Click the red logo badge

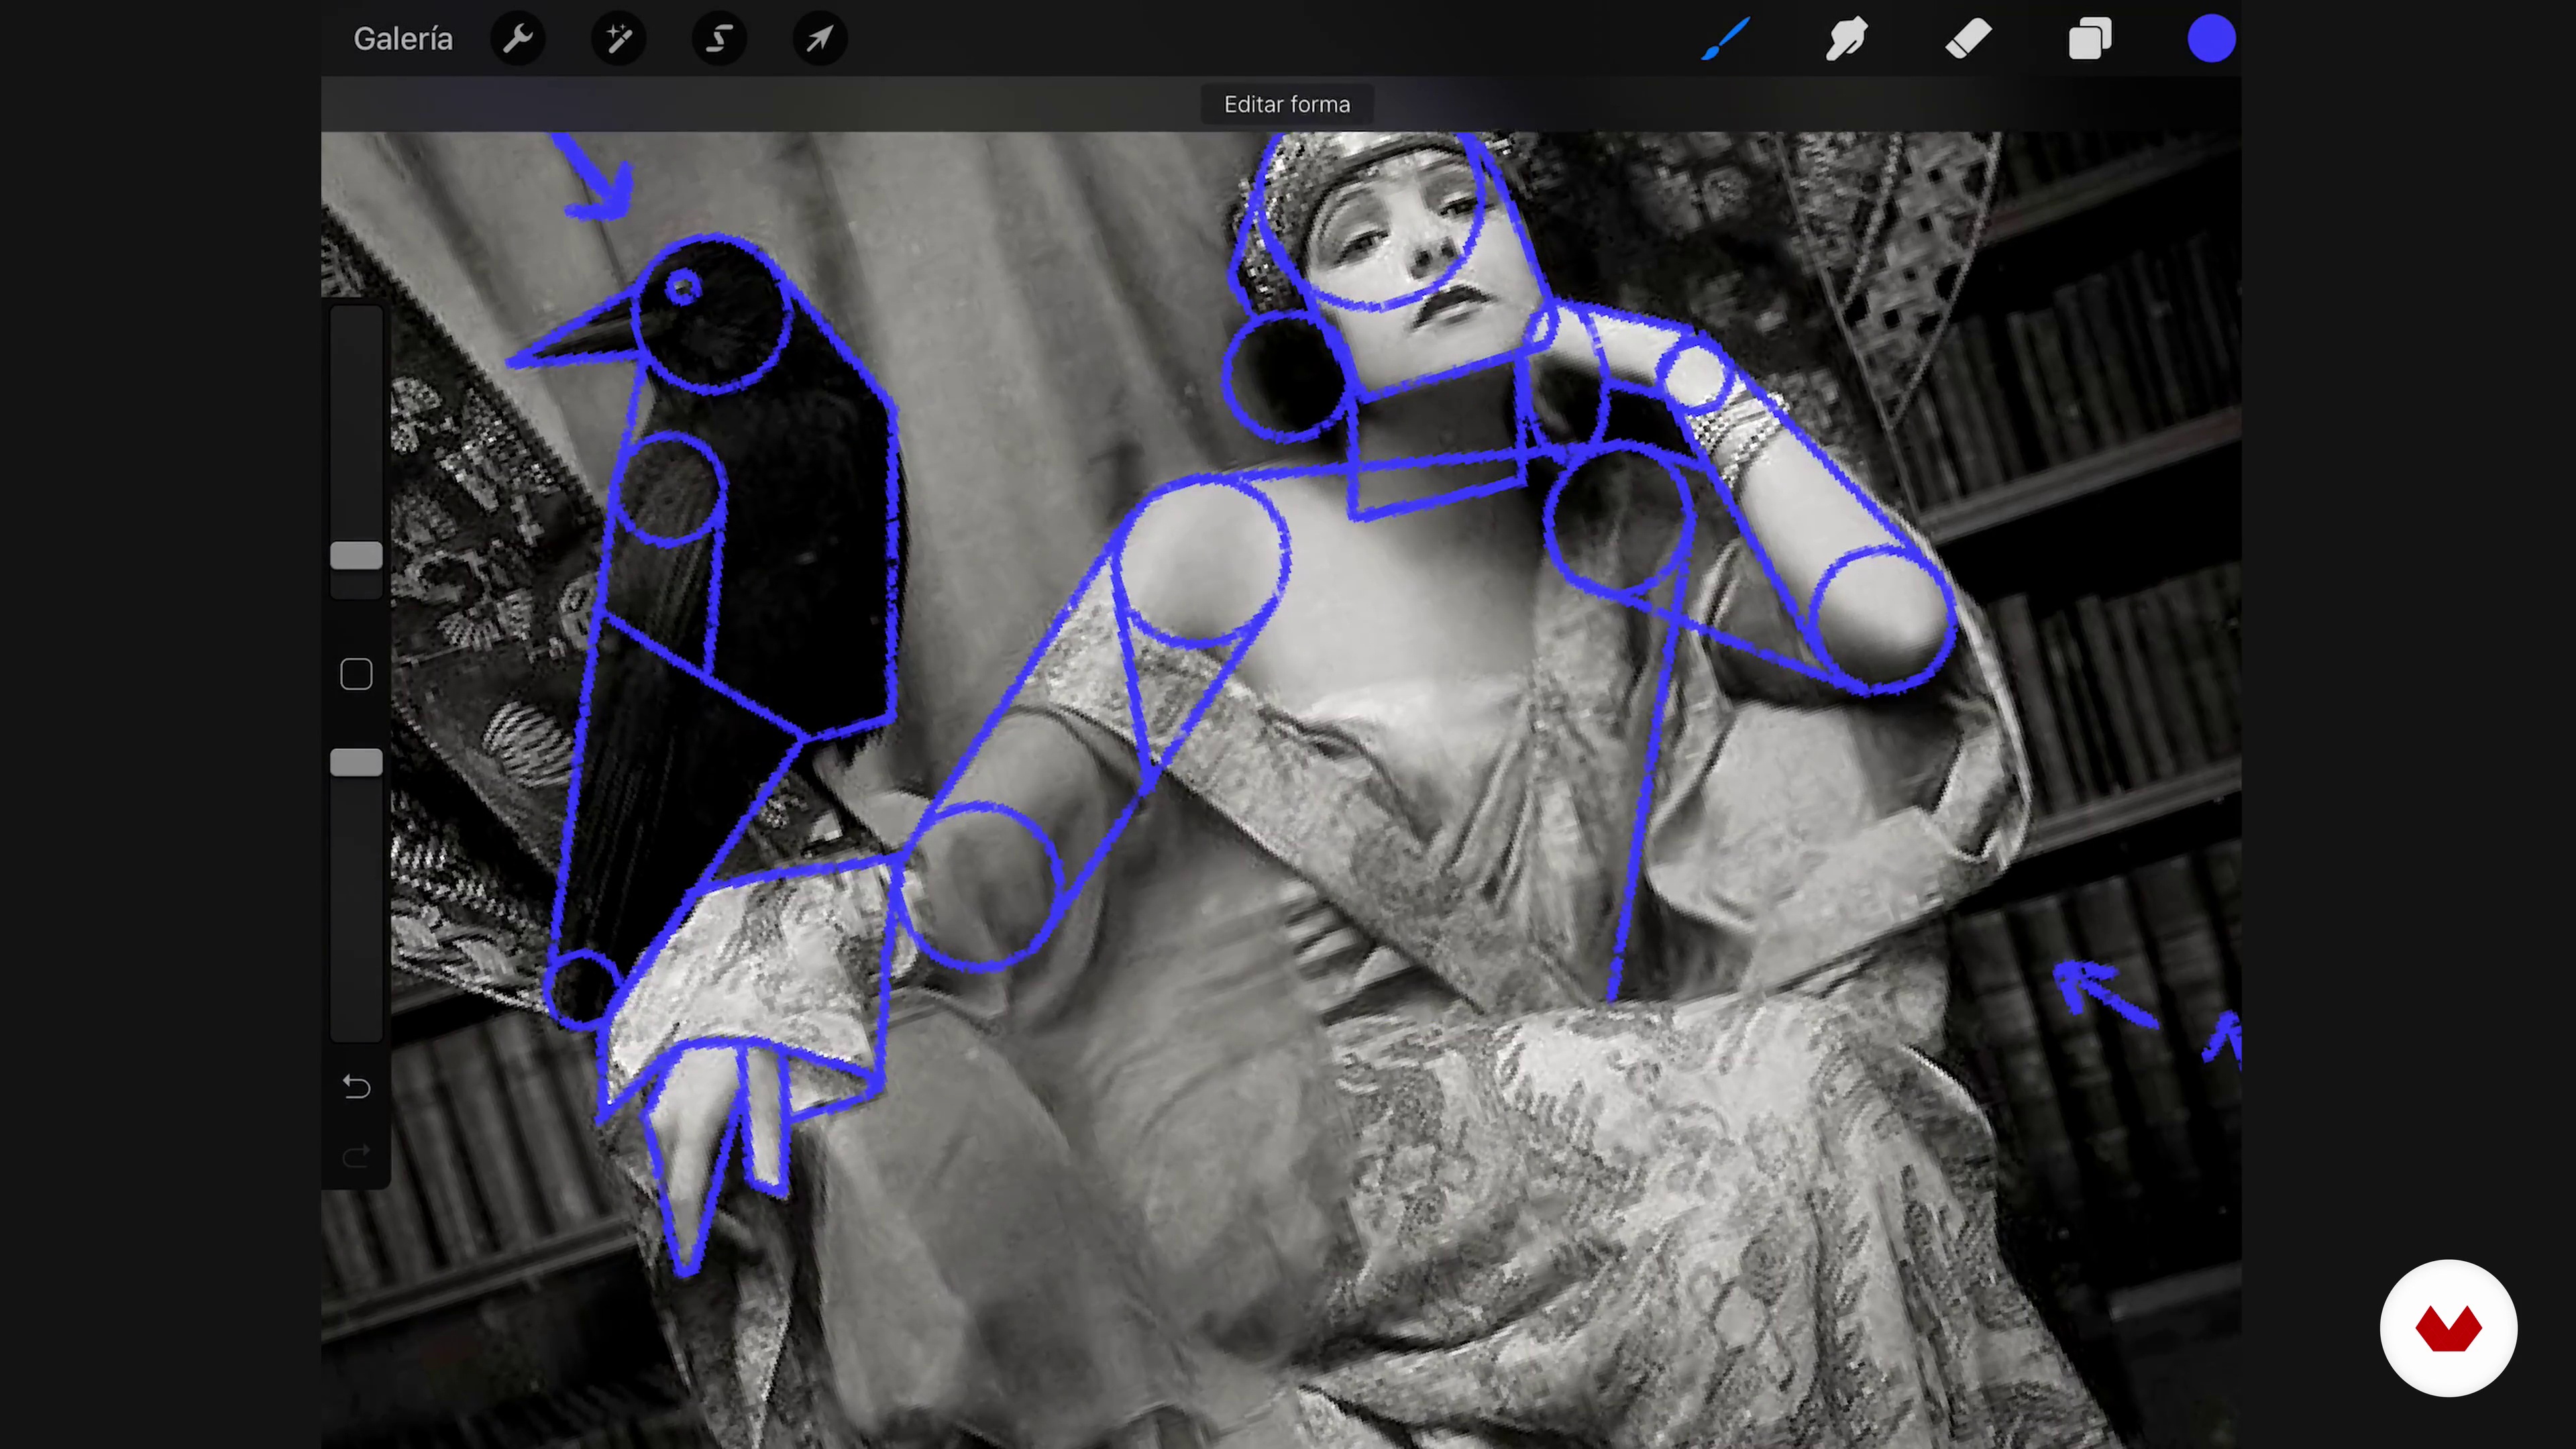(x=2448, y=1328)
